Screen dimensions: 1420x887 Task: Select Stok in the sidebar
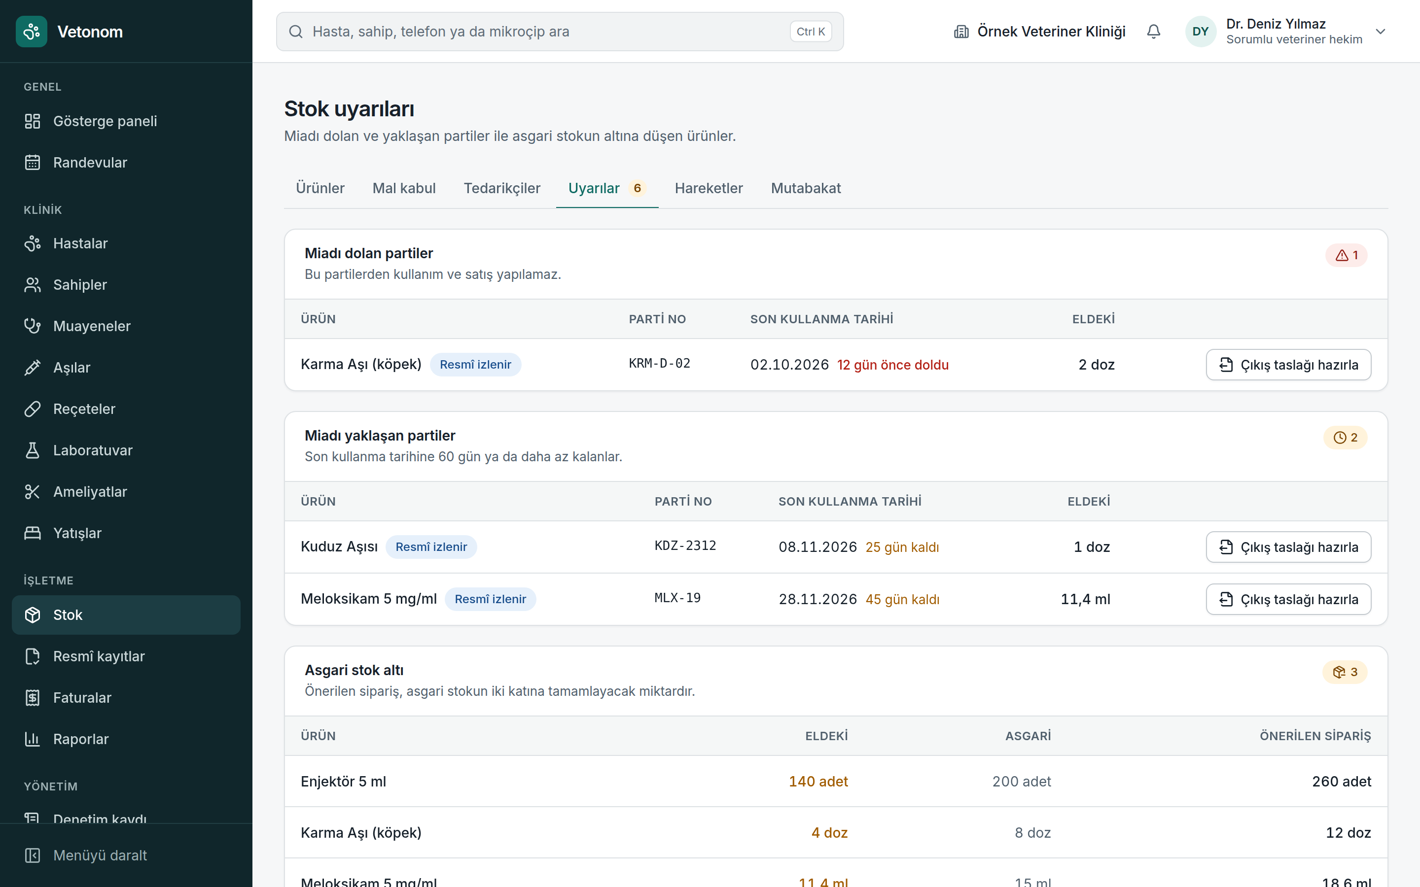pos(126,615)
